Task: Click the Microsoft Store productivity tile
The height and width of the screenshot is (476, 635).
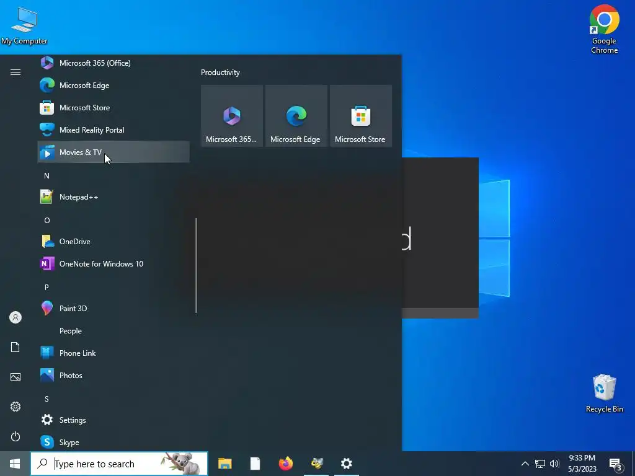Action: [x=361, y=116]
